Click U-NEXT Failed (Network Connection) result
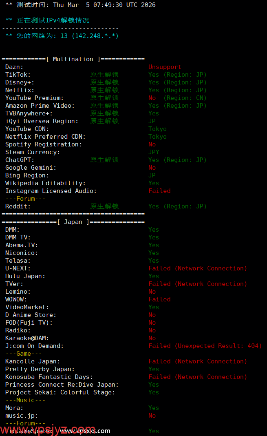The image size is (267, 436). pos(198,268)
